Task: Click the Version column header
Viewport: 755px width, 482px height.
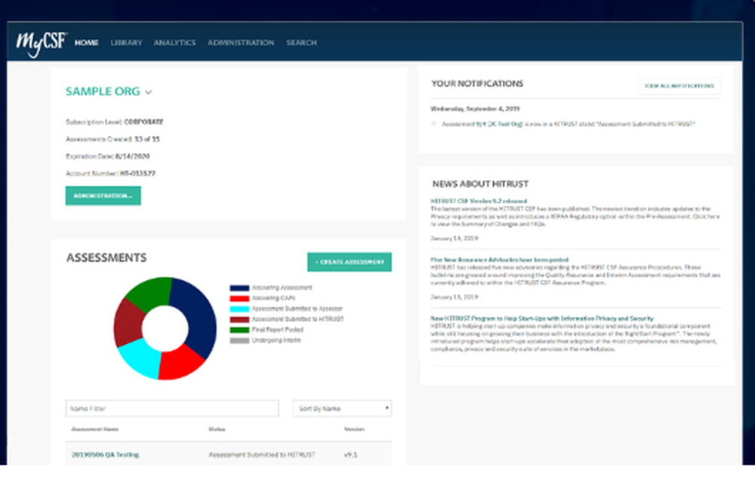Action: click(x=354, y=429)
